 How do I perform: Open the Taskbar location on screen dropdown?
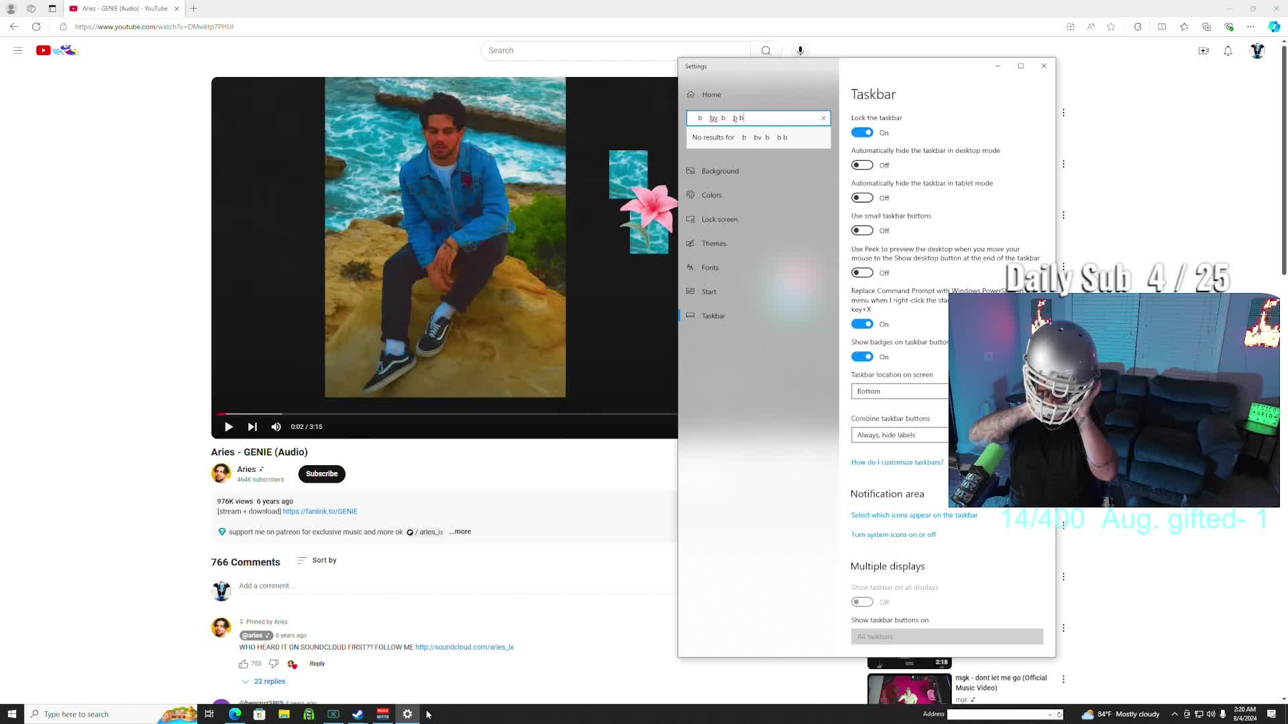point(899,391)
